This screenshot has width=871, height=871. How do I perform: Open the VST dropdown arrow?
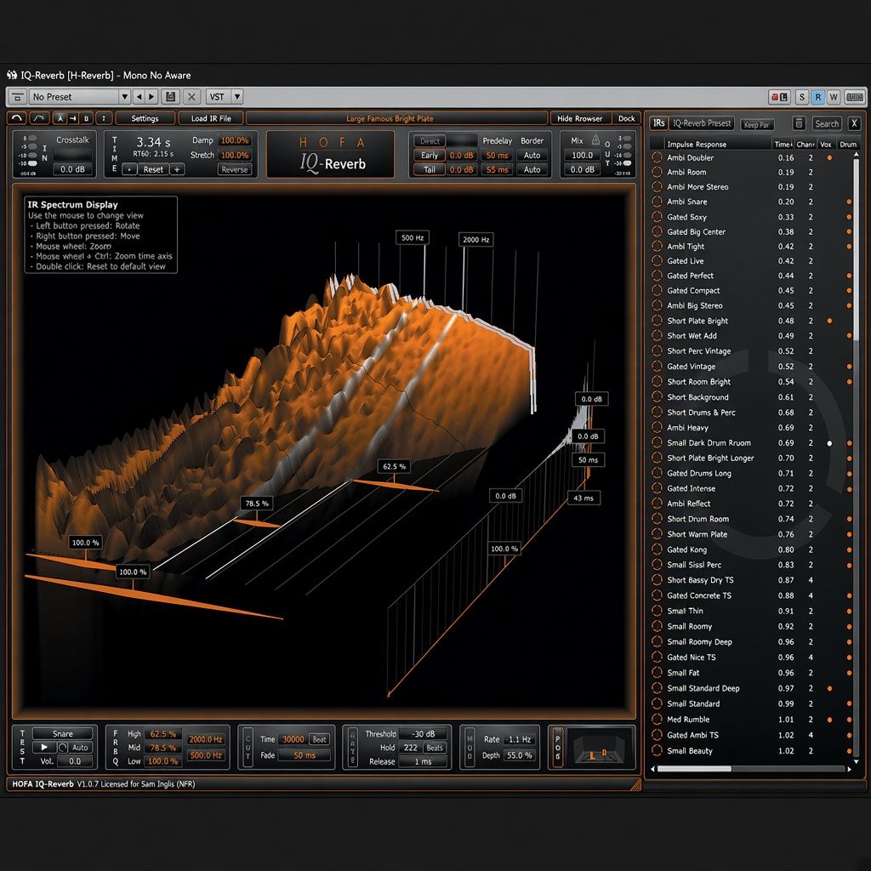pyautogui.click(x=237, y=97)
